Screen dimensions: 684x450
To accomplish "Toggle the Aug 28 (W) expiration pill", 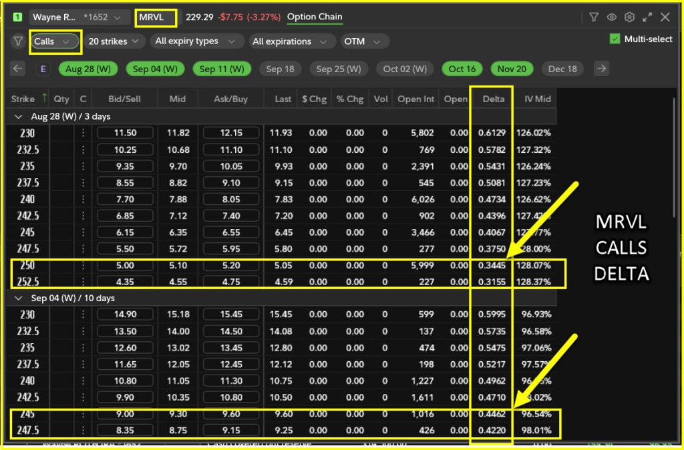I will 88,69.
